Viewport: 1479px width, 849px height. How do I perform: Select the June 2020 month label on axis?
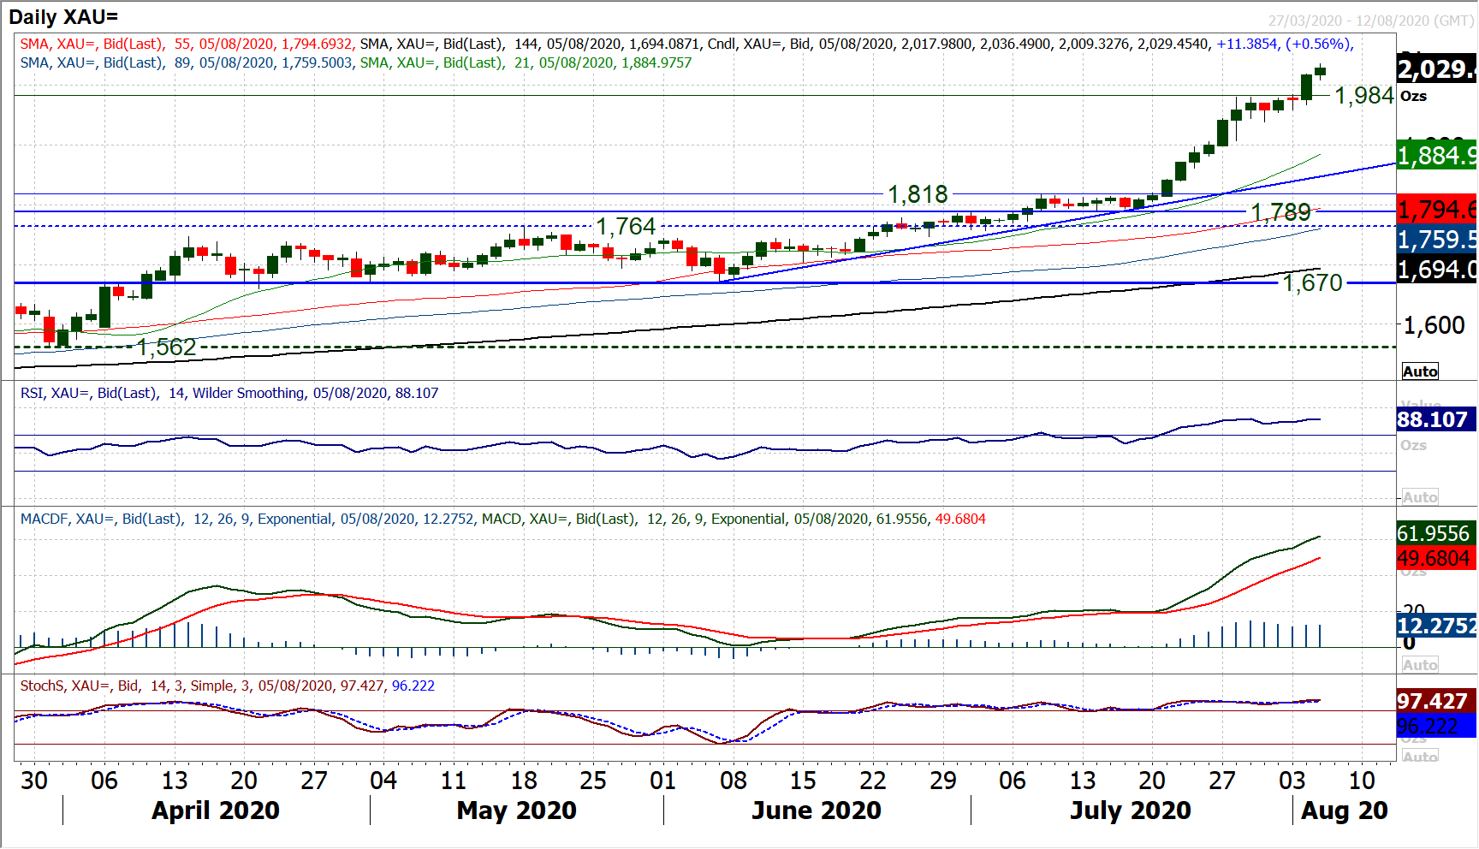coord(816,810)
